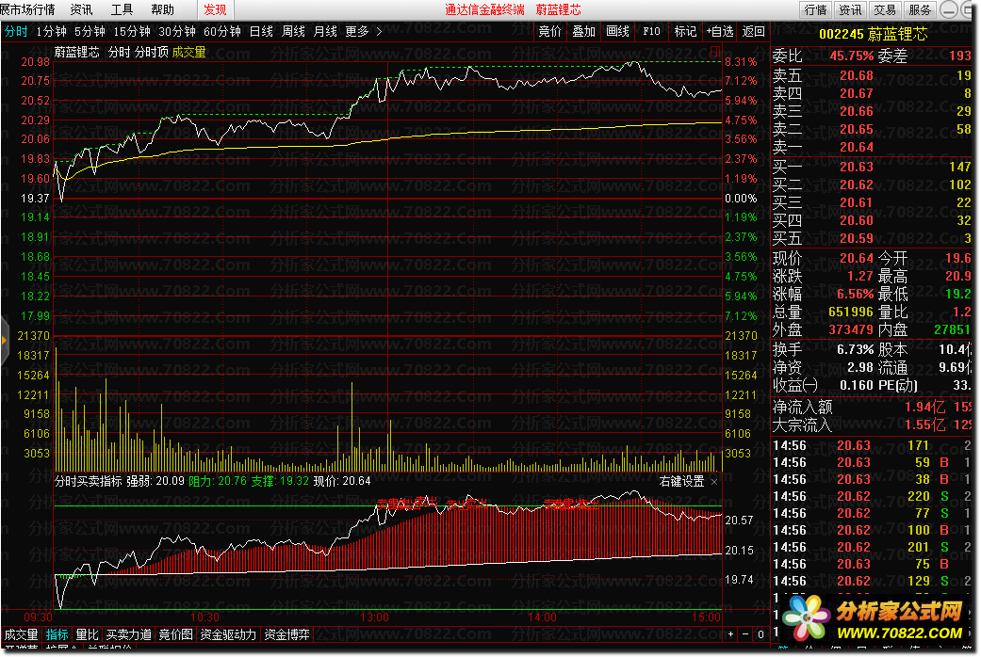Click the 成交量 label in chart header
Screen dimensions: 981x657
click(188, 53)
